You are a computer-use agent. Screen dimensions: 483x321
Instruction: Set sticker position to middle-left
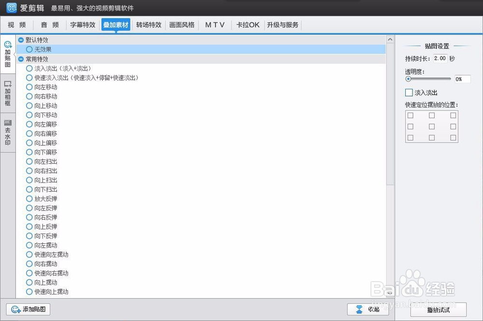[x=410, y=126]
